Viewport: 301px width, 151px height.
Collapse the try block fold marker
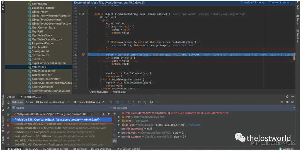pos(88,20)
